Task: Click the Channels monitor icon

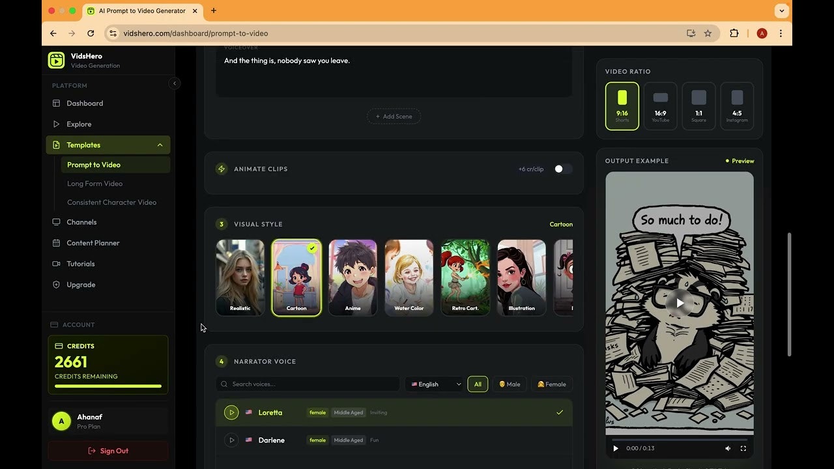Action: [x=56, y=222]
